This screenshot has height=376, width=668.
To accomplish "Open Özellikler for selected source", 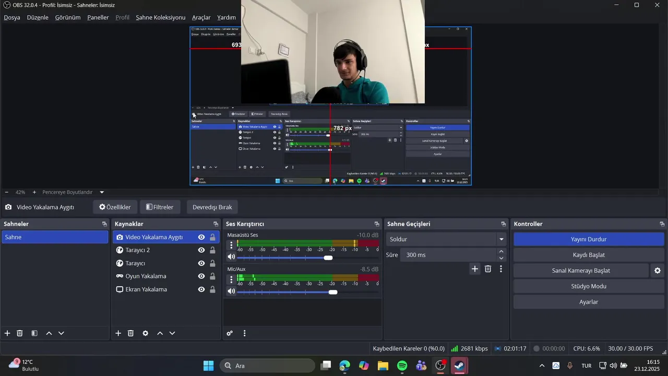I will pos(115,207).
